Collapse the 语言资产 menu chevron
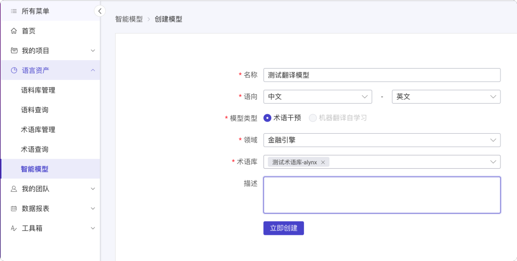This screenshot has width=517, height=261. tap(93, 70)
